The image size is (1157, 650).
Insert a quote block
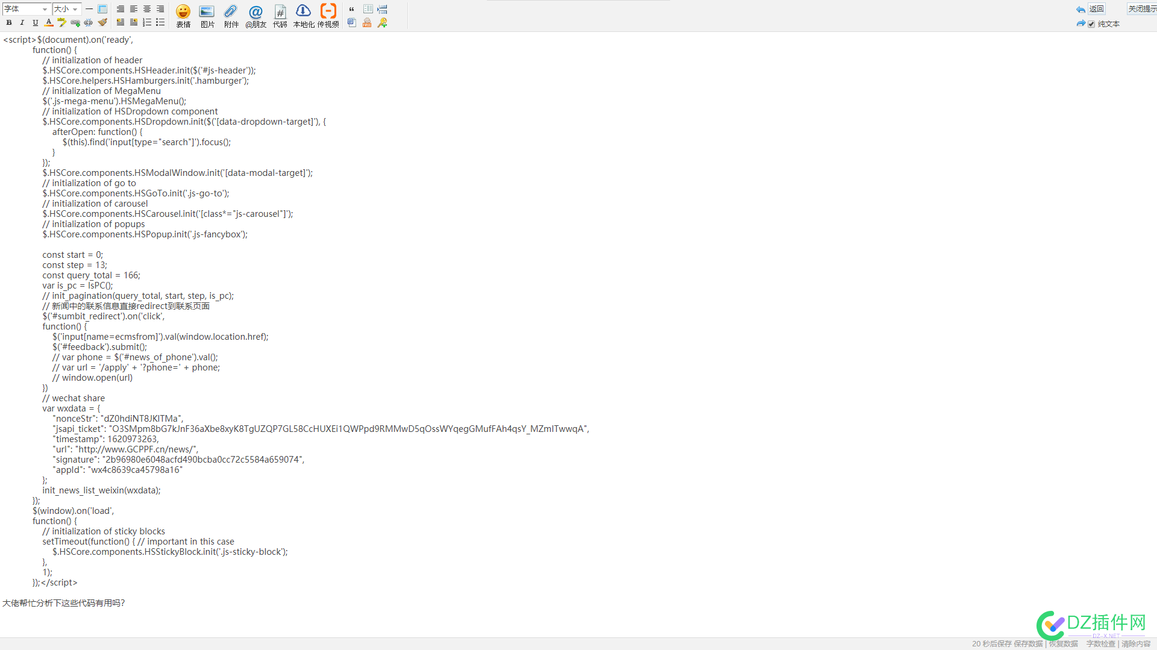pyautogui.click(x=352, y=9)
